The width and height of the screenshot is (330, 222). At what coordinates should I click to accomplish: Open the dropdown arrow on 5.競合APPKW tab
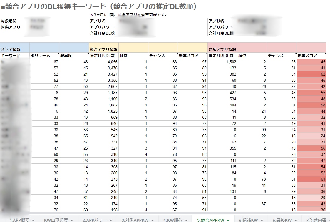[228, 220]
